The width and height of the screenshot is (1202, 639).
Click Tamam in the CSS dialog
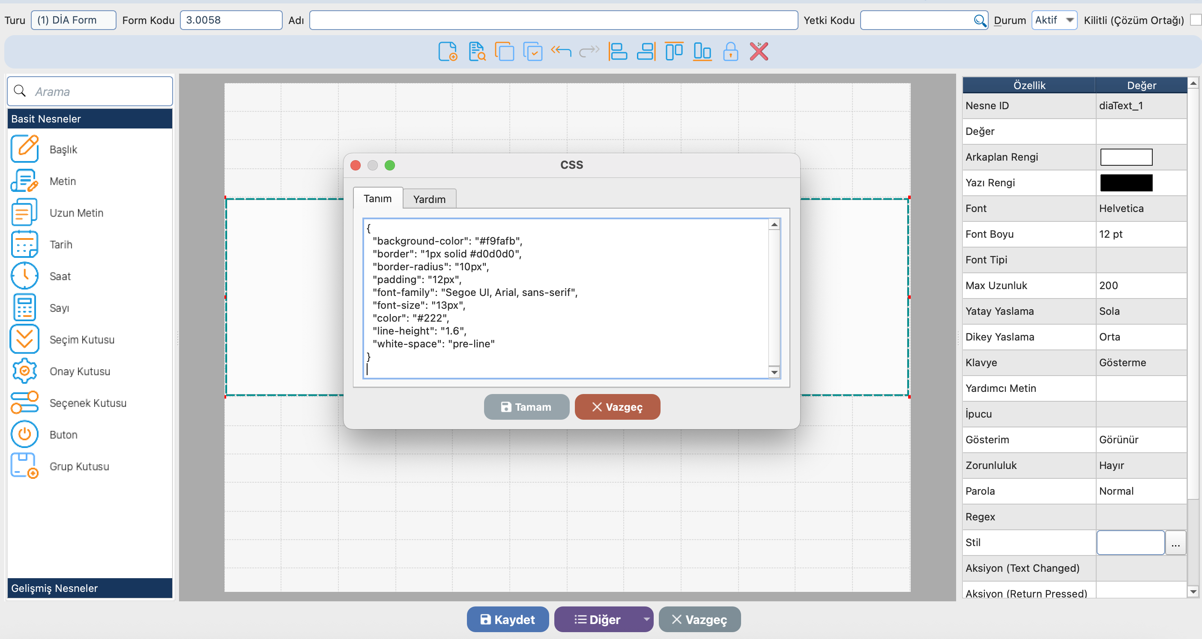click(526, 407)
